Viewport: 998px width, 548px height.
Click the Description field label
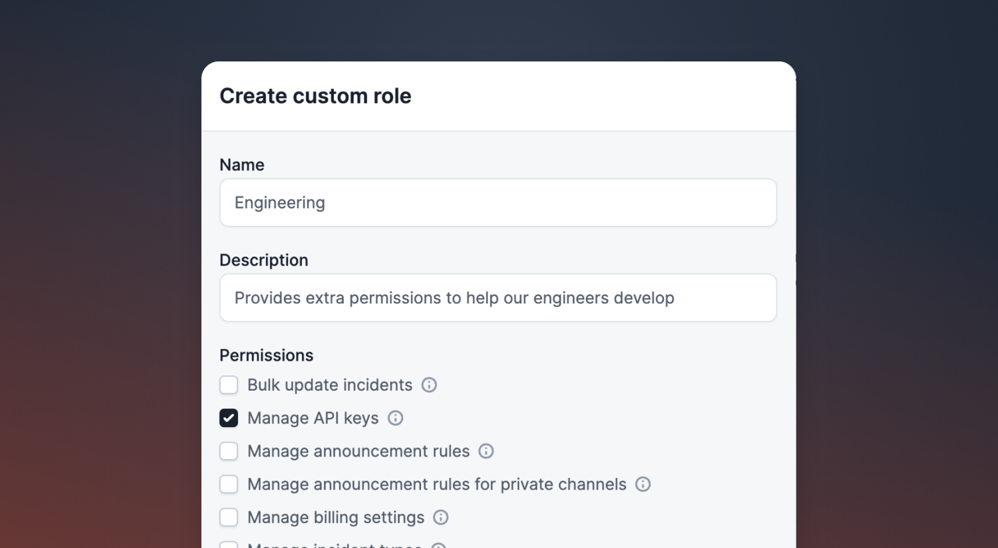[263, 260]
